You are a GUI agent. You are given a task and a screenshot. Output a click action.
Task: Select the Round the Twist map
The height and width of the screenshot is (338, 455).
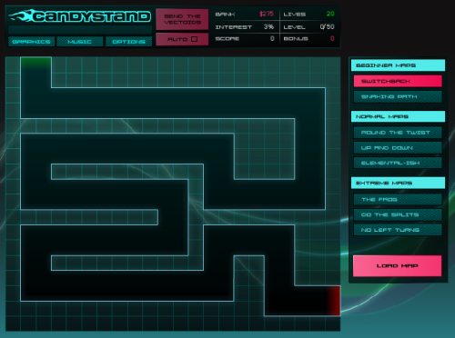click(398, 133)
